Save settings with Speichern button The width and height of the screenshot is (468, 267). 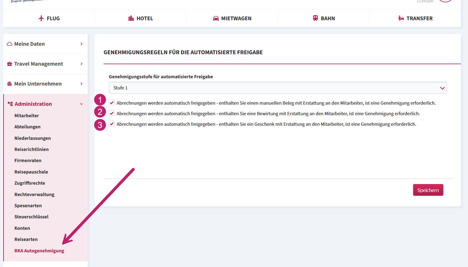click(428, 190)
